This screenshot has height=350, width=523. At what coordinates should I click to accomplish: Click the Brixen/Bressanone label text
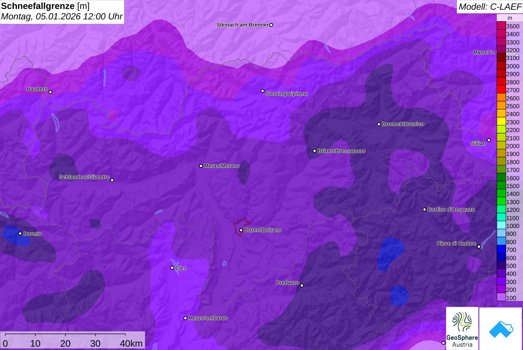click(341, 151)
